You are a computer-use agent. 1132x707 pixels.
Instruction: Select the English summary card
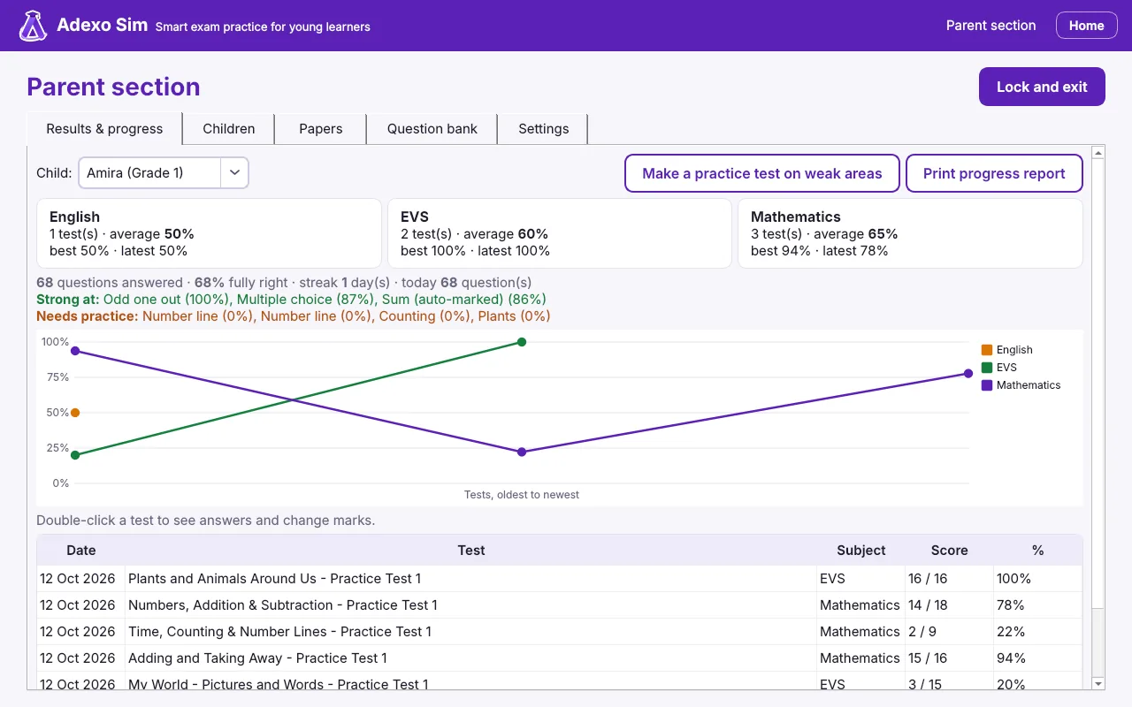[209, 233]
